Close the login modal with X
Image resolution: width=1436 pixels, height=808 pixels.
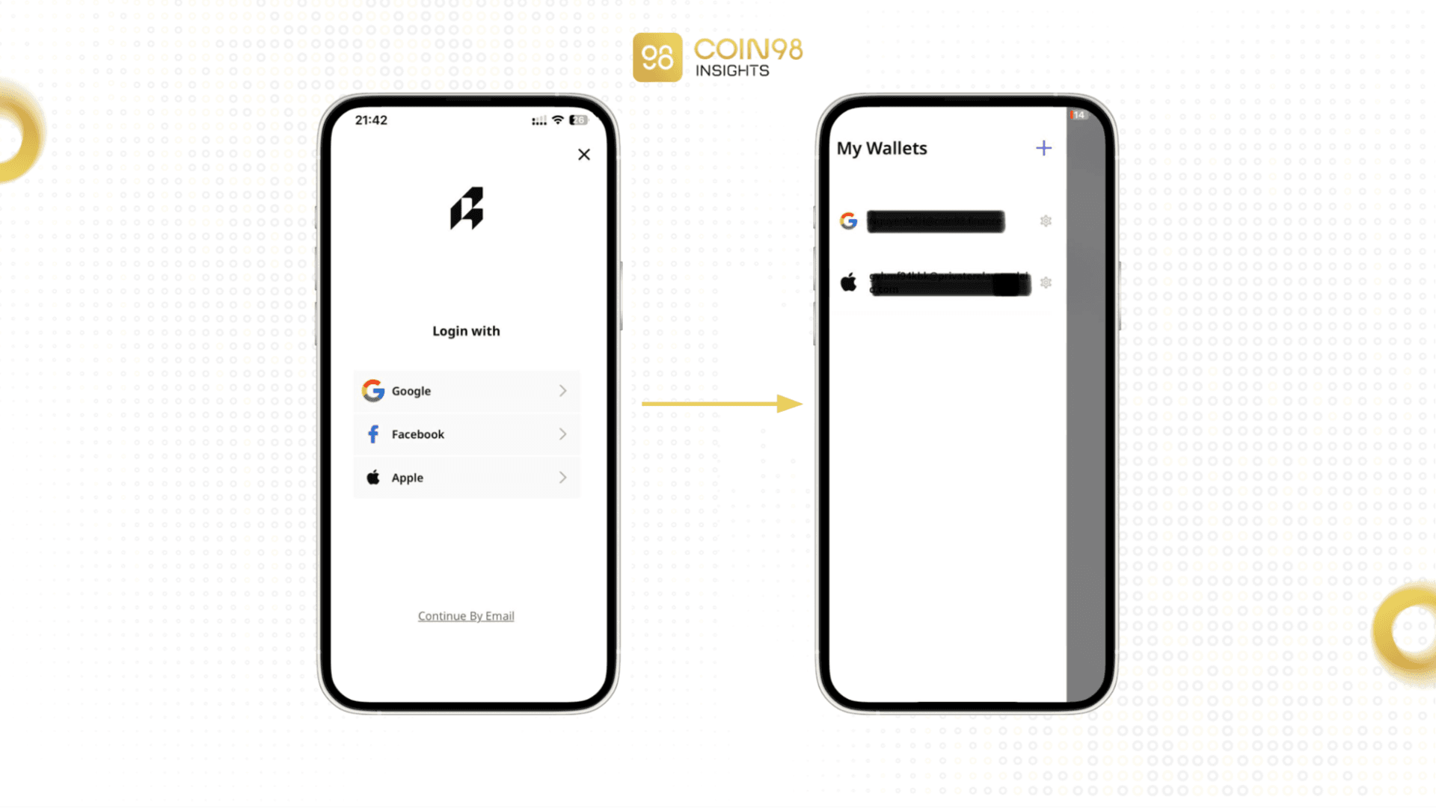click(584, 155)
